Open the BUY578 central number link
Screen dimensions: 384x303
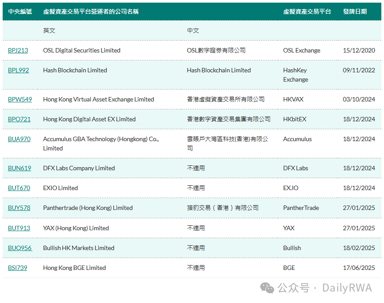pyautogui.click(x=19, y=208)
